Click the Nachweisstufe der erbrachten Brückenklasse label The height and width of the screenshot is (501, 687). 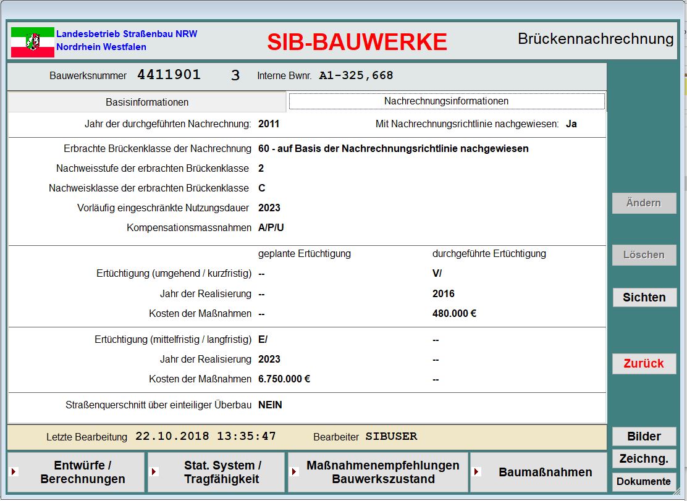coord(153,169)
